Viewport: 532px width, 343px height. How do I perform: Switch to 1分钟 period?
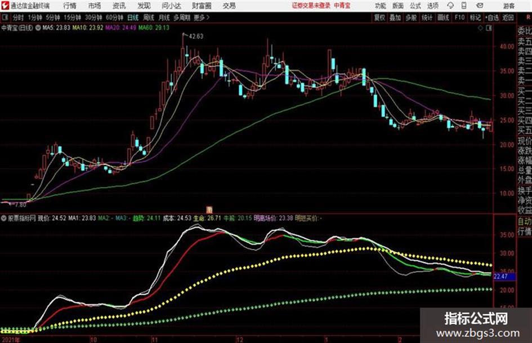point(35,17)
